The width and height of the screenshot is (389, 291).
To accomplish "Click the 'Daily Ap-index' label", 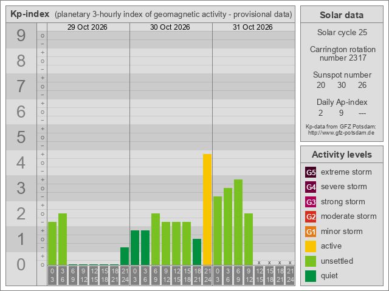I will coord(342,102).
